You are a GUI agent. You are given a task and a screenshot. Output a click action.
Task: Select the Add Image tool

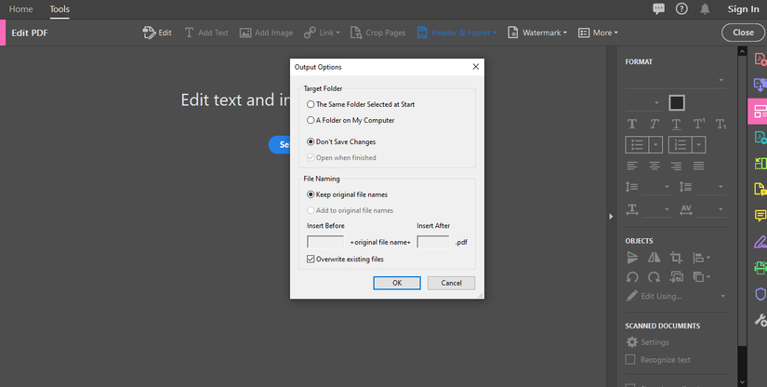pyautogui.click(x=266, y=33)
